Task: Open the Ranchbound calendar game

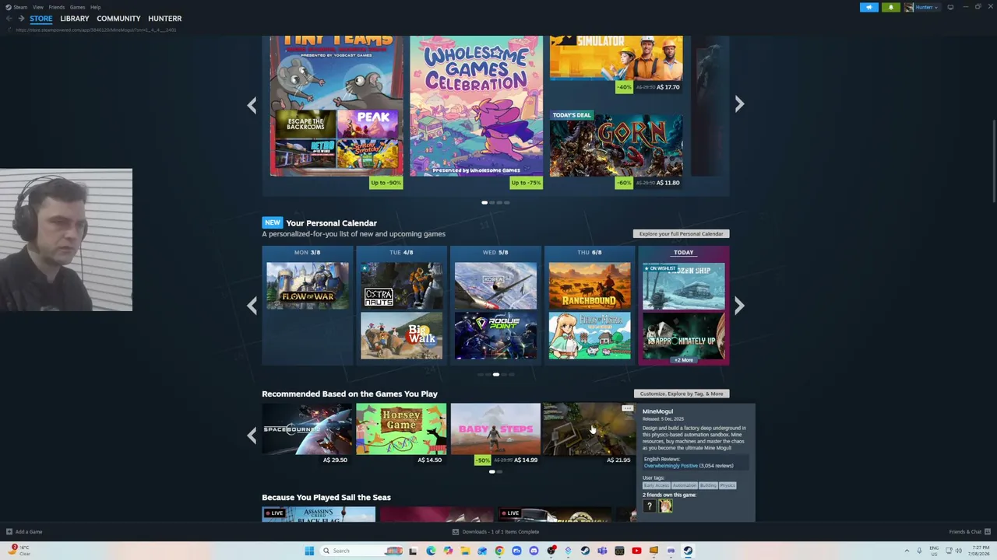Action: pos(590,285)
